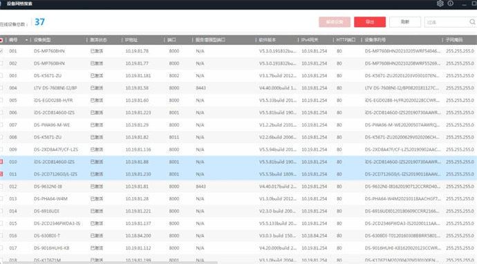This screenshot has width=477, height=264.
Task: Select device DS-K5671-ZU in row 003
Action: click(48, 76)
